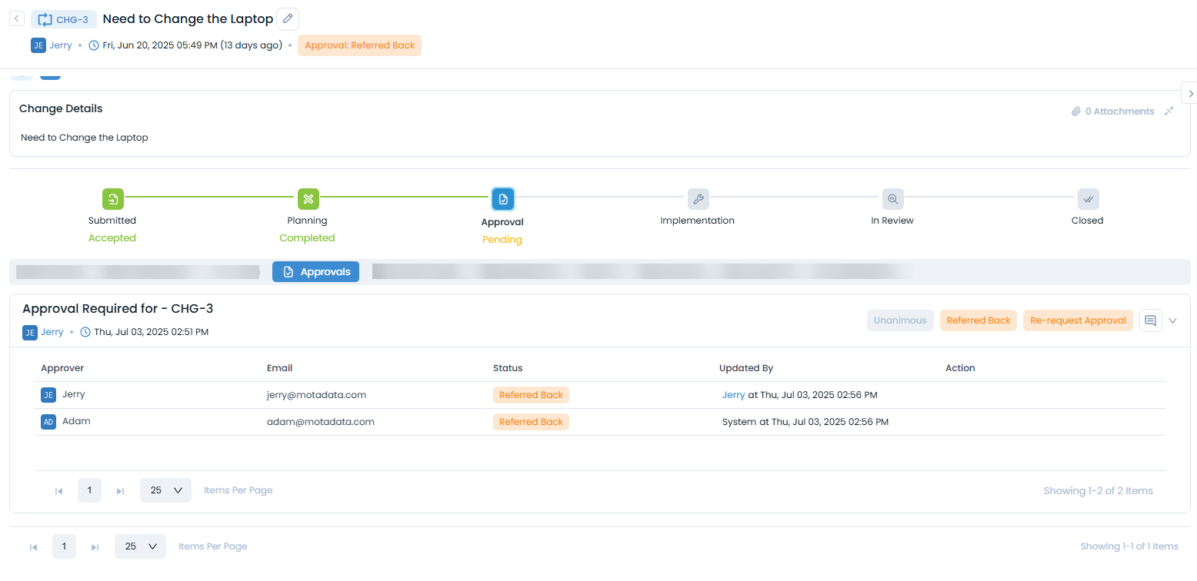The width and height of the screenshot is (1197, 581).
Task: Select the Implementation wrench icon
Action: tap(698, 199)
